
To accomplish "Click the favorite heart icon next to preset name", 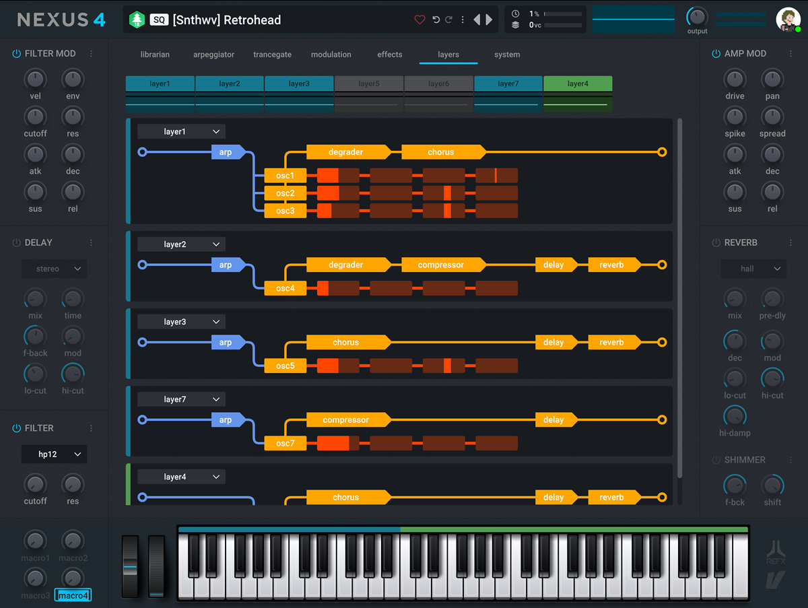I will click(419, 20).
